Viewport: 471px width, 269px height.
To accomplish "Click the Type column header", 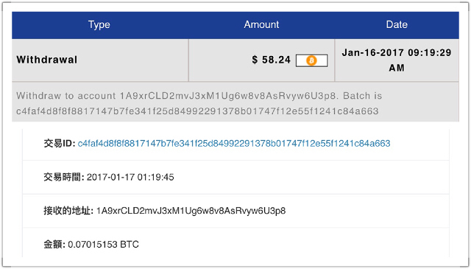I will (x=99, y=24).
